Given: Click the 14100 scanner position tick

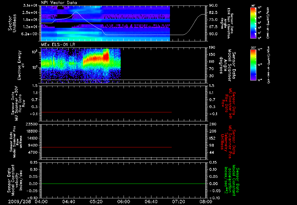Looking at the screenshot, I should (32, 138).
